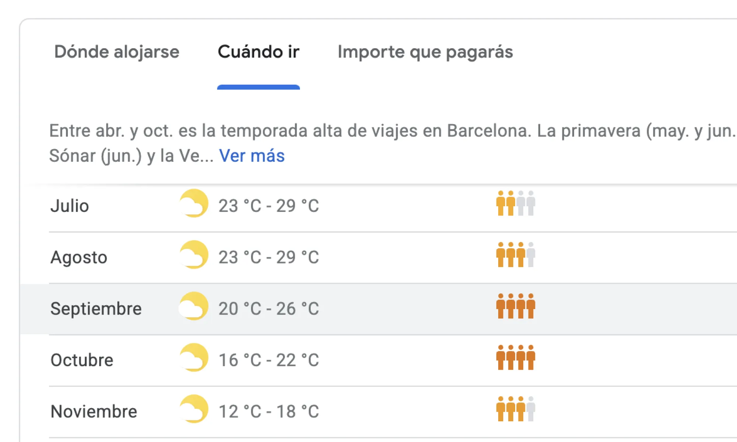
Task: Click Agosto crowd level people icon
Action: click(516, 255)
